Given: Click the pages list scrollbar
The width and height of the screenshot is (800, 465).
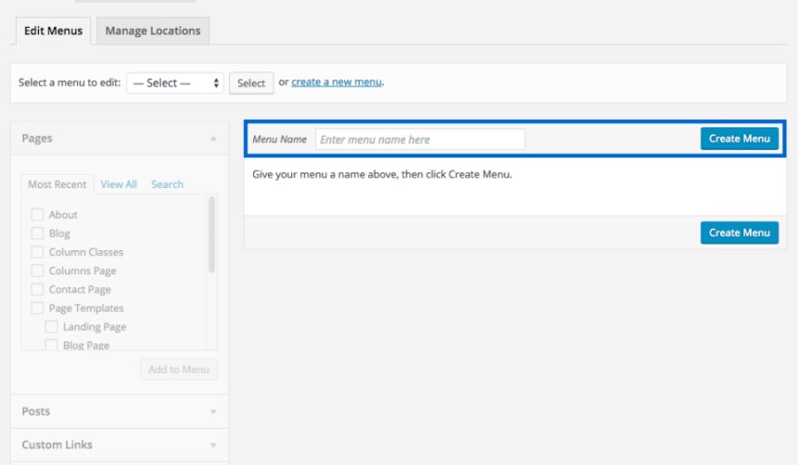Looking at the screenshot, I should click(212, 234).
